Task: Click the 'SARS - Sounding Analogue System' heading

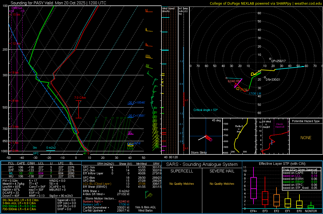Action: [202, 165]
